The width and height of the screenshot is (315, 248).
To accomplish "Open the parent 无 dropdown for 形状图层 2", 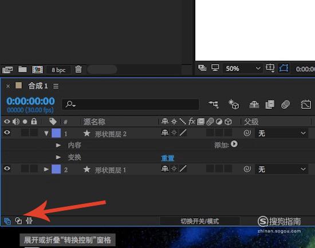I will click(281, 133).
